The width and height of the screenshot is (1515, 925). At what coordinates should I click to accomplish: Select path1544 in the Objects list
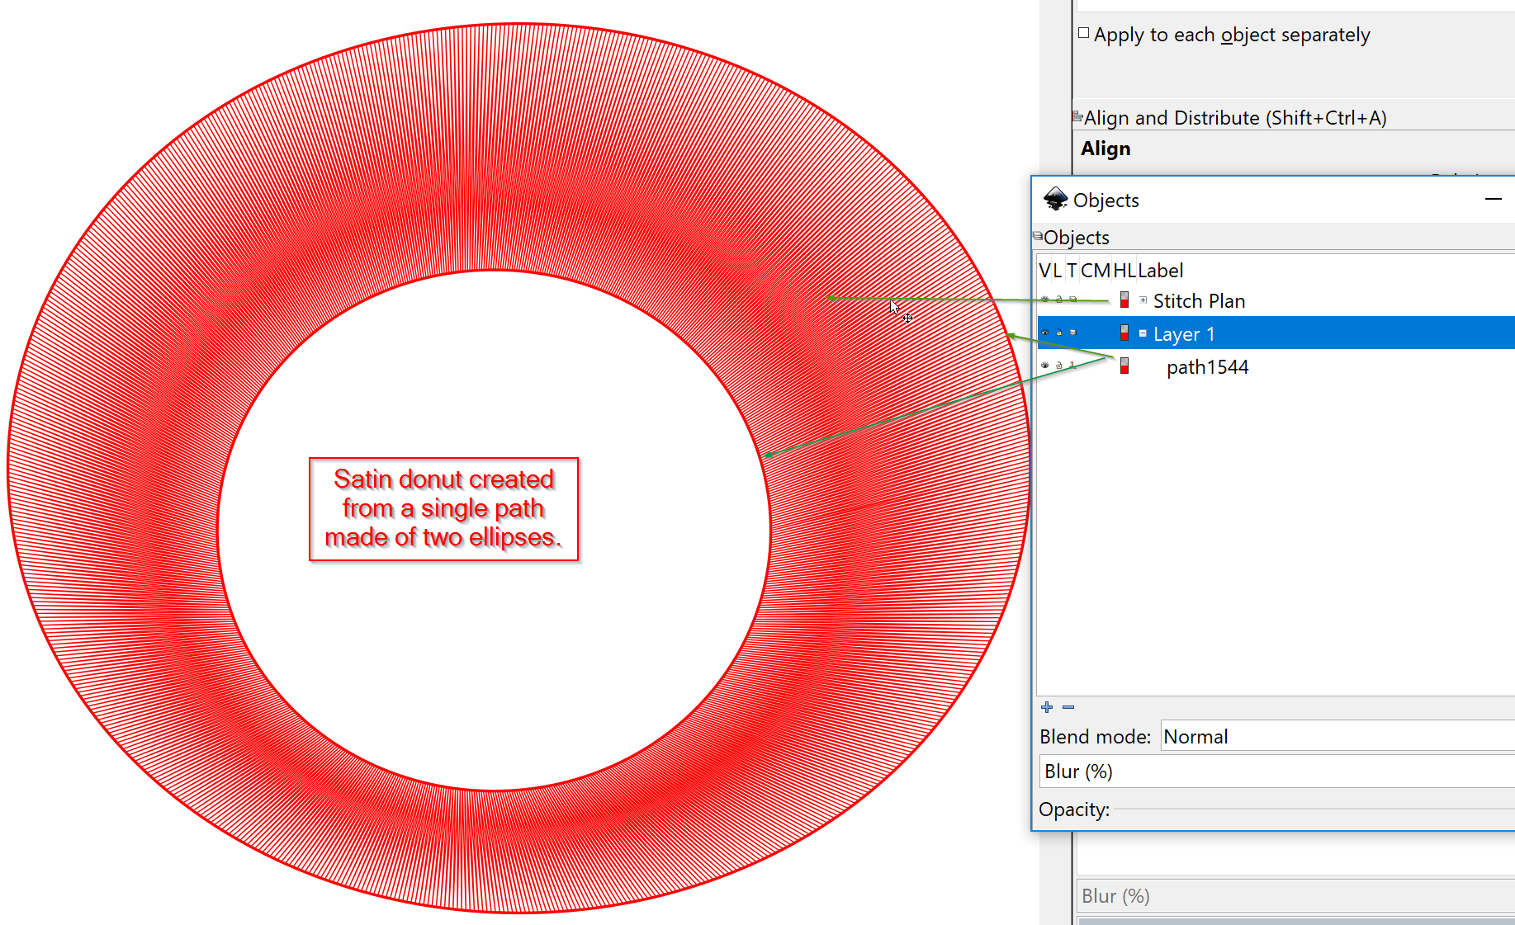1207,367
